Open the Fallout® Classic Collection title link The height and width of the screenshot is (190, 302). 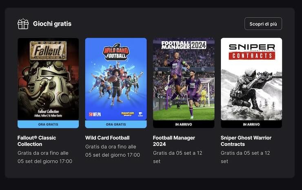[x=37, y=141]
